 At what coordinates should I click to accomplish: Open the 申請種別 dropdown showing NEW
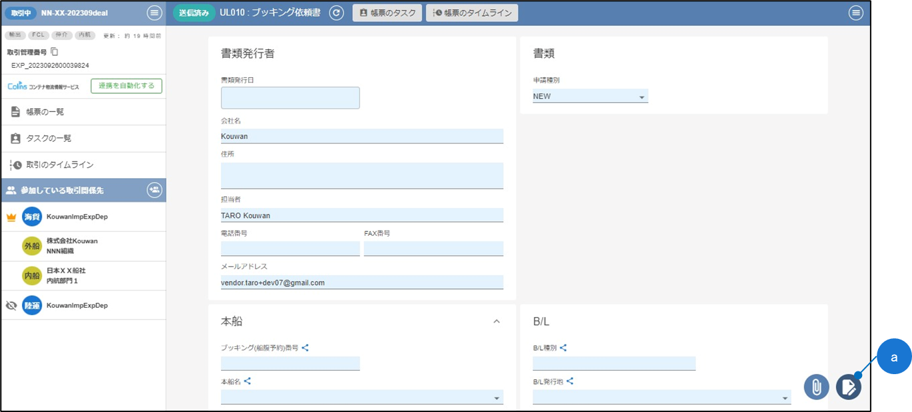[590, 96]
